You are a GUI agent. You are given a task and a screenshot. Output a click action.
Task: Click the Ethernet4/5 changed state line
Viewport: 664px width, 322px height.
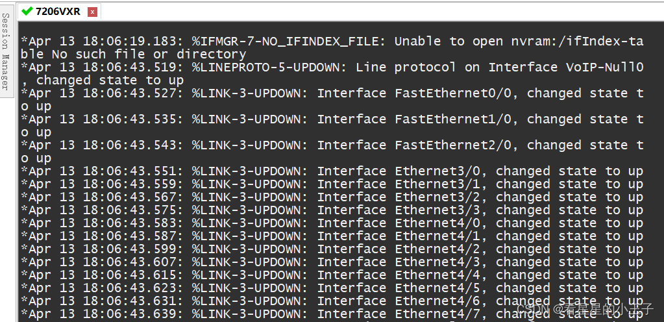point(332,288)
